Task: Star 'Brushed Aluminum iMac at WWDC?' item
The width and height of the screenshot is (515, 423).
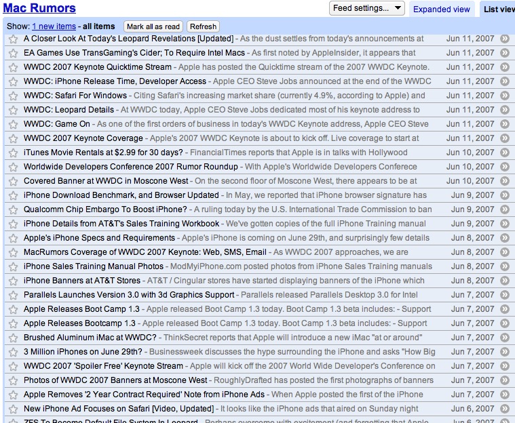Action: (x=13, y=338)
